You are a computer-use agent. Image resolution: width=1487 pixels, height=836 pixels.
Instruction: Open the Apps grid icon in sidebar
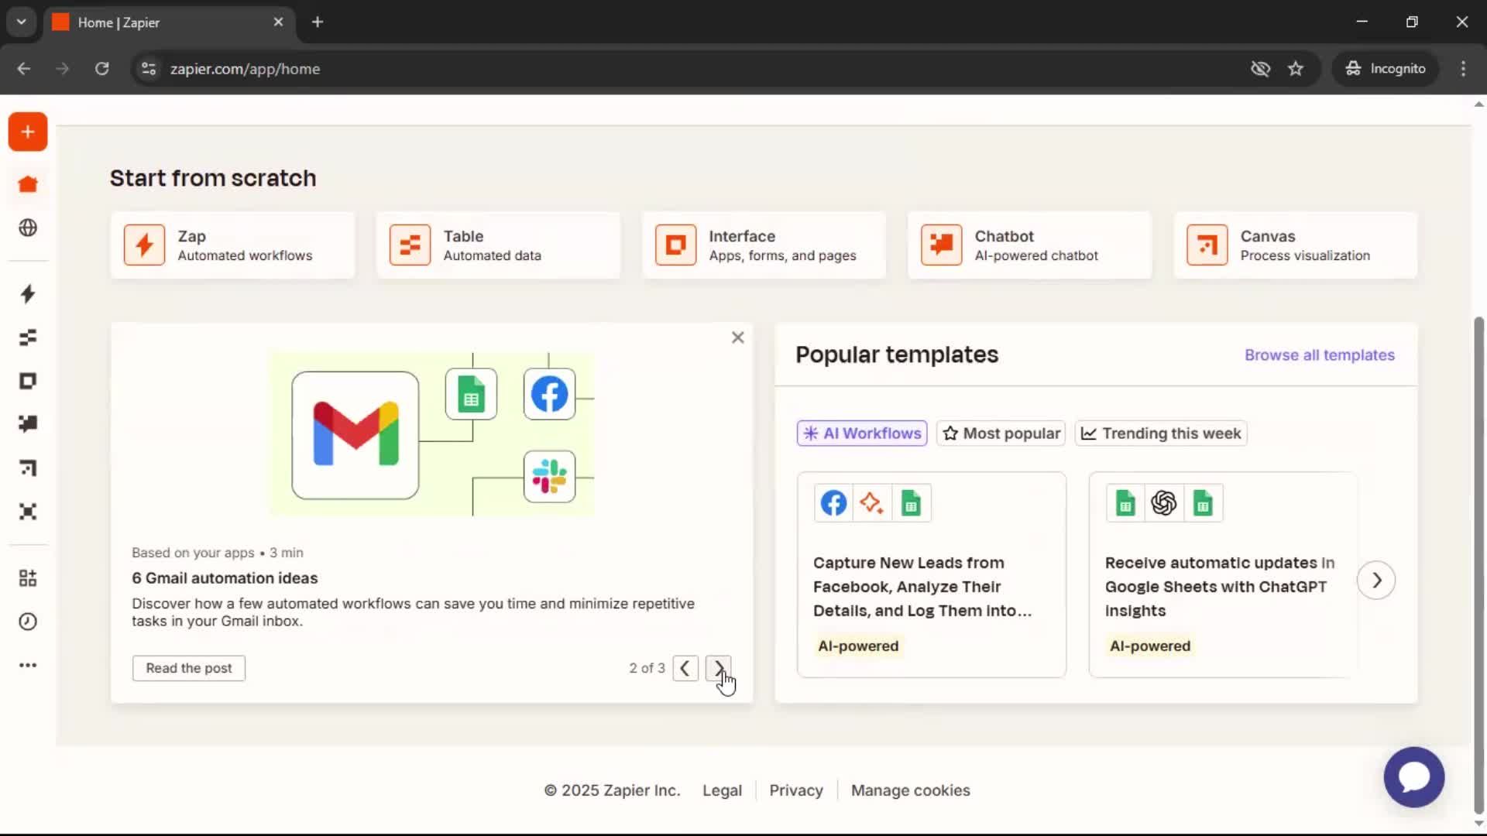[28, 578]
